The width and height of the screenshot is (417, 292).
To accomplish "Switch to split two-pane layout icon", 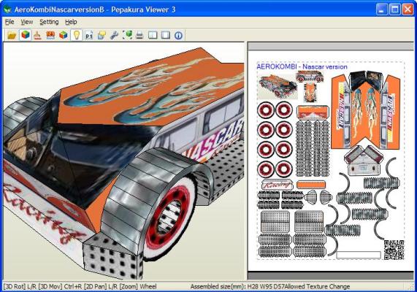I will (153, 35).
